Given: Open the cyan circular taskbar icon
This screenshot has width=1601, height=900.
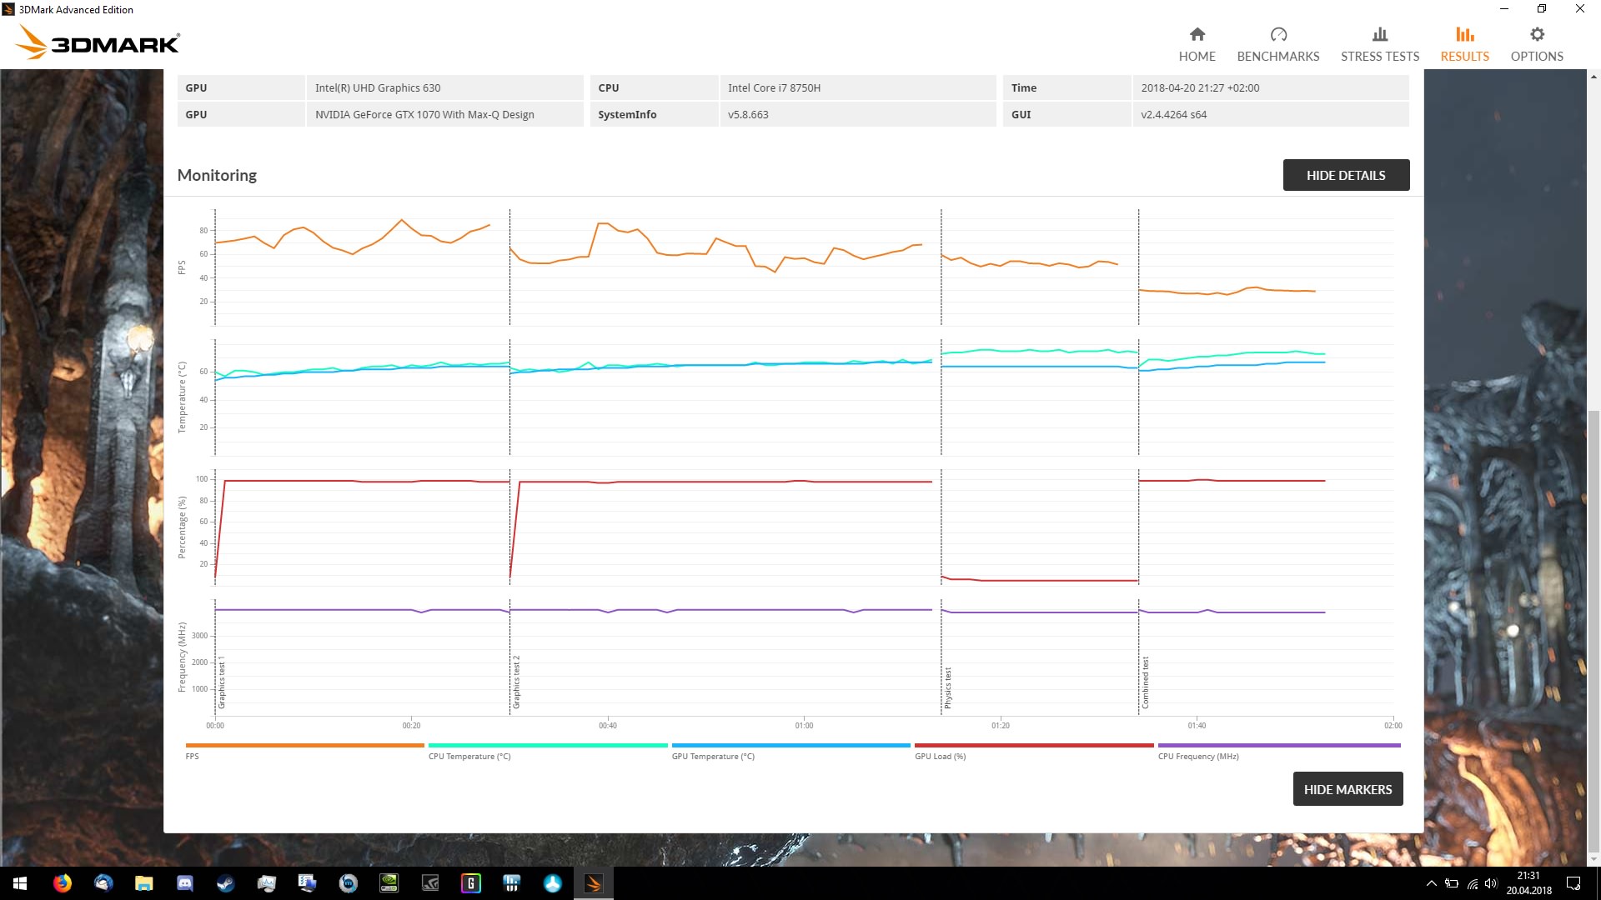Looking at the screenshot, I should (x=552, y=883).
